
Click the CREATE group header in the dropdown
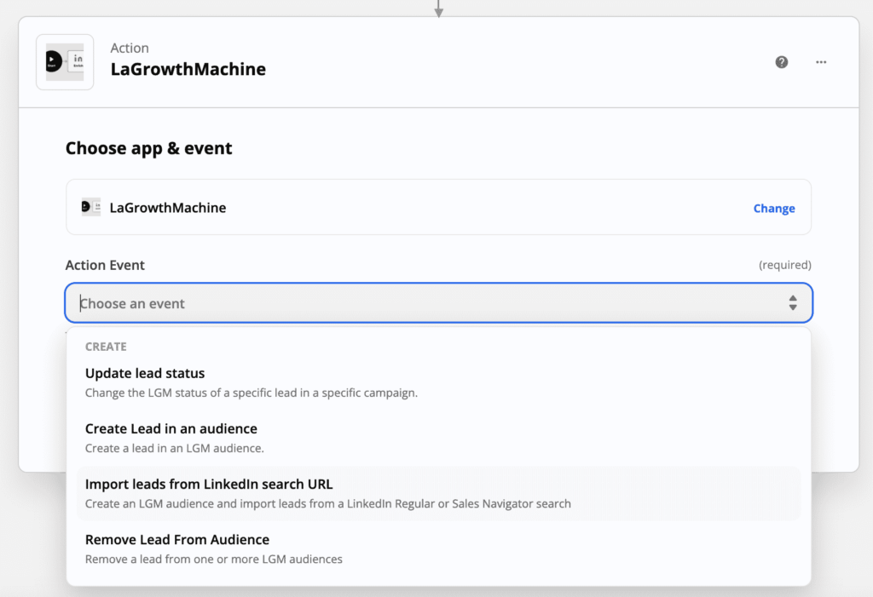tap(106, 347)
